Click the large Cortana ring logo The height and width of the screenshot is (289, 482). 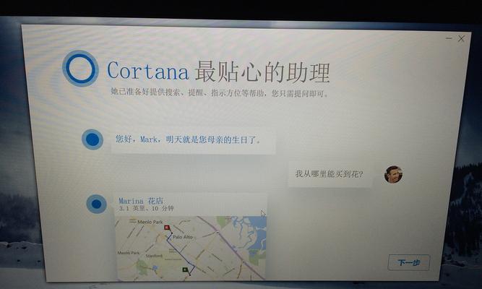(80, 69)
